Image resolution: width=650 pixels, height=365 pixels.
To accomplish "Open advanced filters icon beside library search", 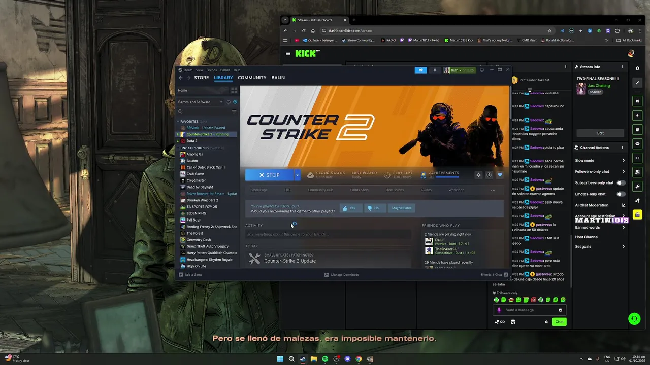I will (x=234, y=112).
